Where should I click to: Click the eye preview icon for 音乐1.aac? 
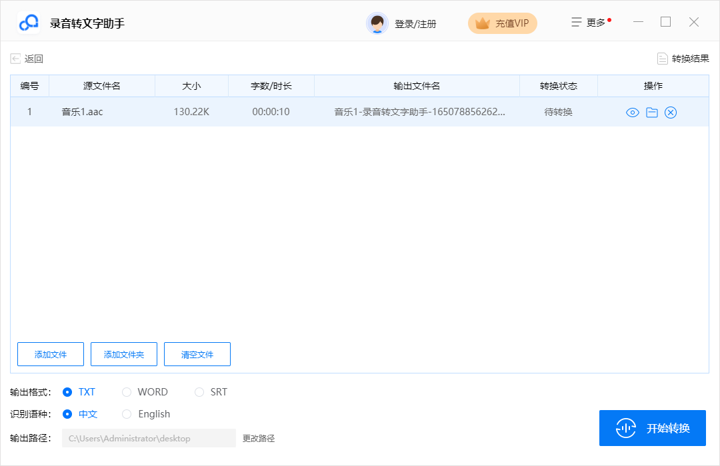coord(632,113)
